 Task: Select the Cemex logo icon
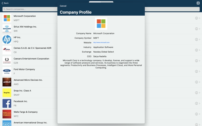(x=7, y=50)
